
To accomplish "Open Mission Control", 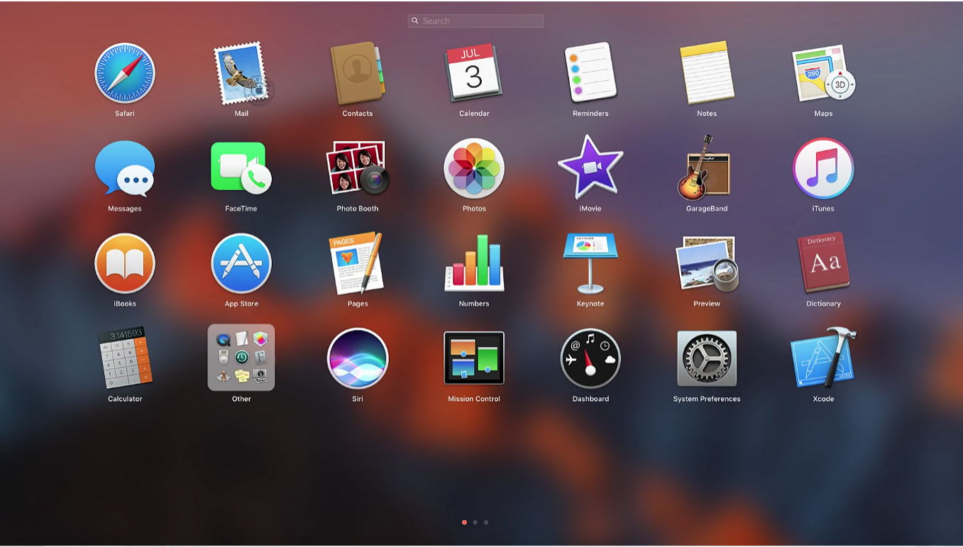I will 474,359.
